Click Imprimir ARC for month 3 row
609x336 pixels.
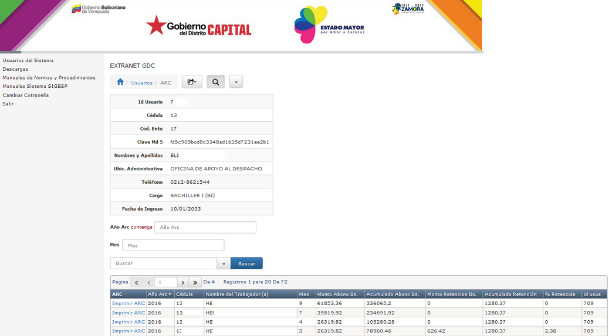pyautogui.click(x=128, y=331)
